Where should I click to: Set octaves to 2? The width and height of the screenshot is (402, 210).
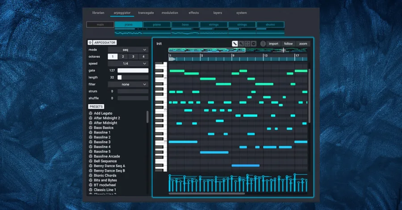coord(123,57)
